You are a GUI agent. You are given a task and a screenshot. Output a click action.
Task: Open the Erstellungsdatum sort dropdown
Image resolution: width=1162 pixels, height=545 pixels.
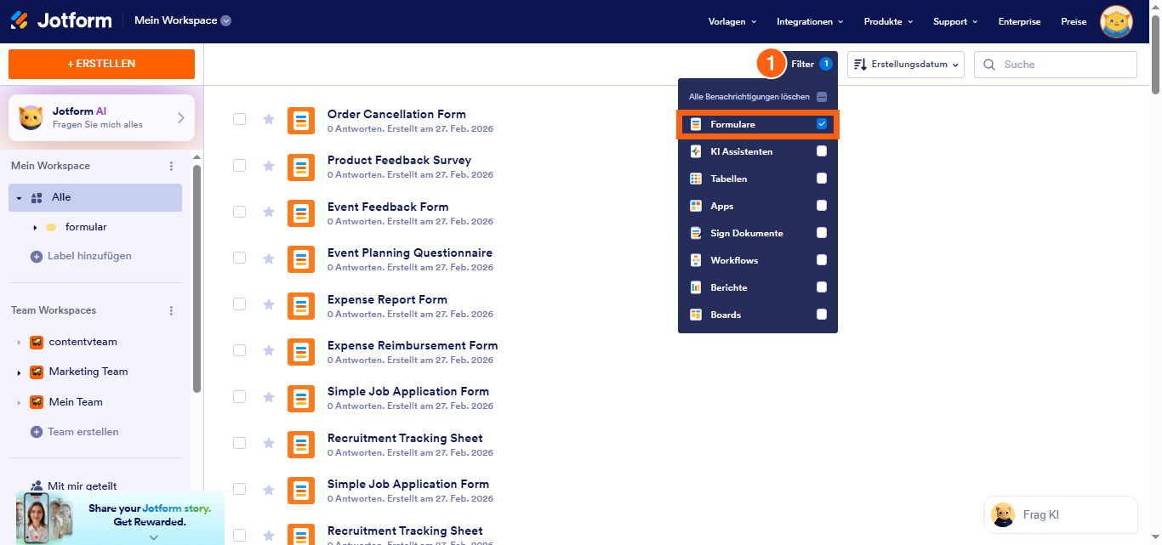click(906, 65)
